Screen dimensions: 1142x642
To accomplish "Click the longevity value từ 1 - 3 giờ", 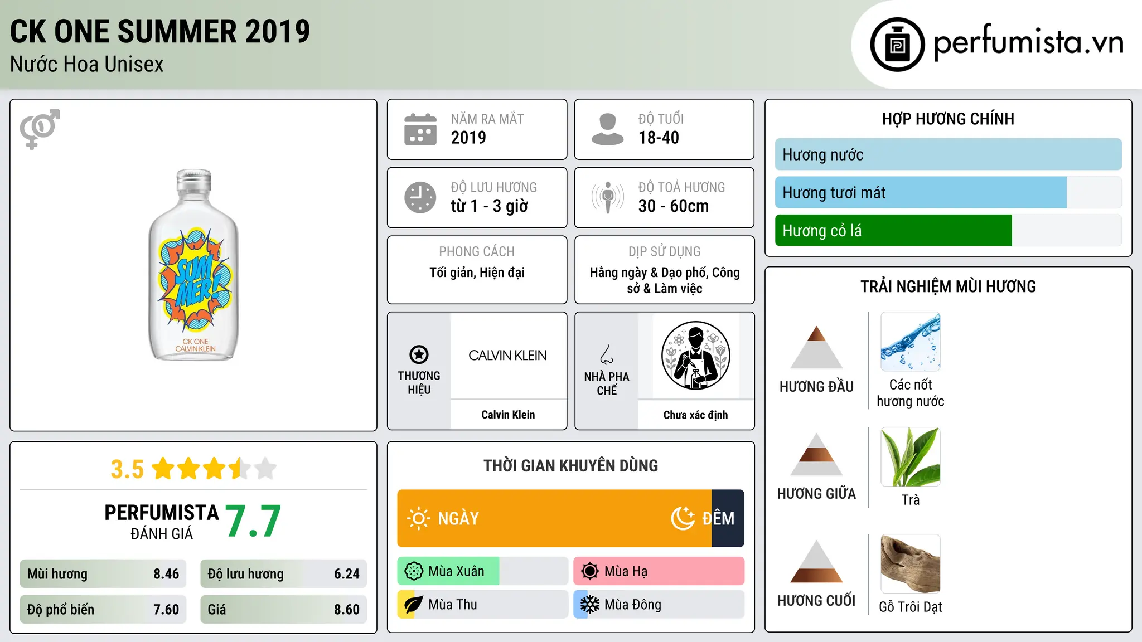I will coord(489,206).
